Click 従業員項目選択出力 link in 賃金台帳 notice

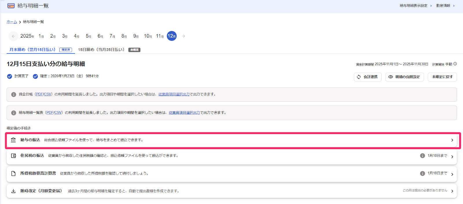click(x=174, y=94)
